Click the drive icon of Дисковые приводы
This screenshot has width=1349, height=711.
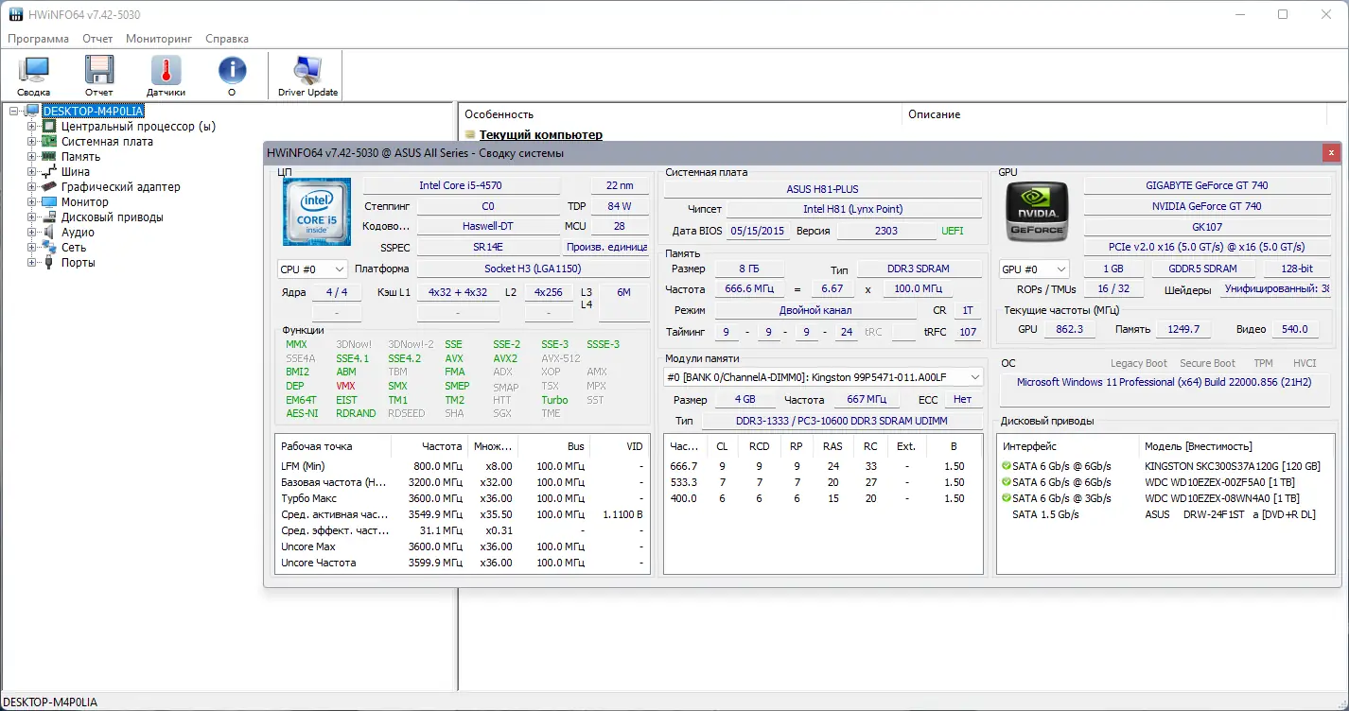click(49, 217)
